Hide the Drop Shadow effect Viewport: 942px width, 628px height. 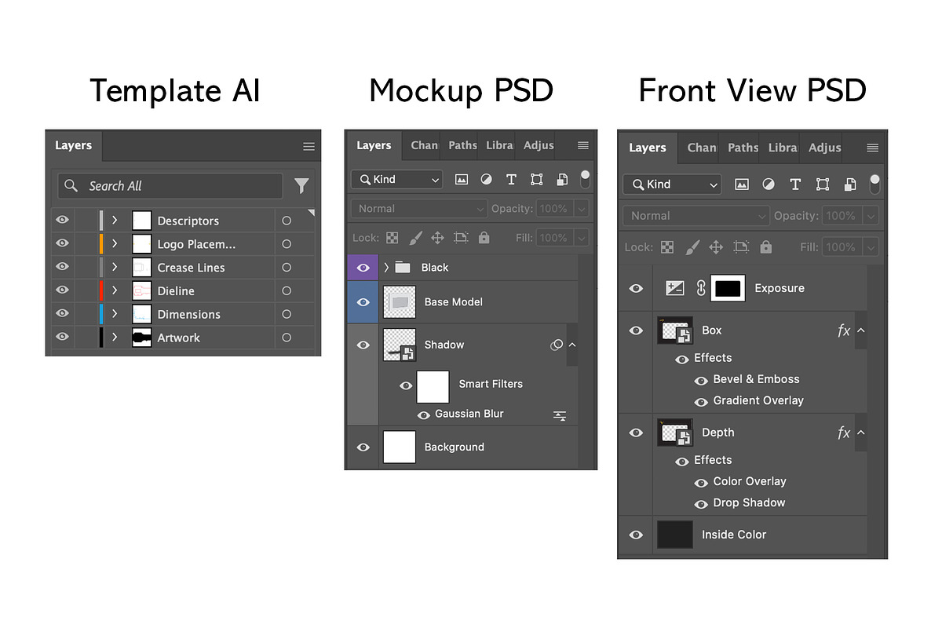point(701,504)
